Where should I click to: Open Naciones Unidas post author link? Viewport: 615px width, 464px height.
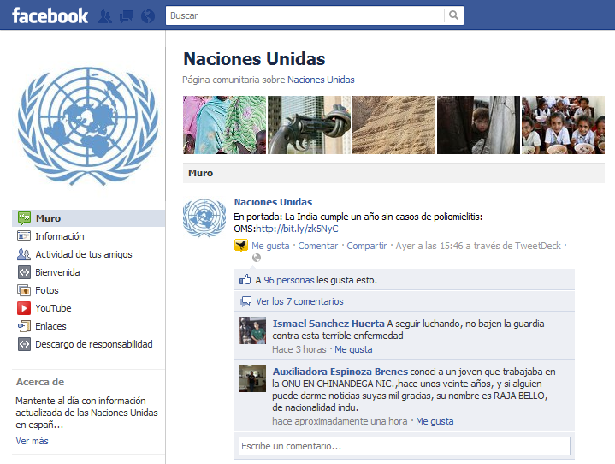pyautogui.click(x=273, y=202)
